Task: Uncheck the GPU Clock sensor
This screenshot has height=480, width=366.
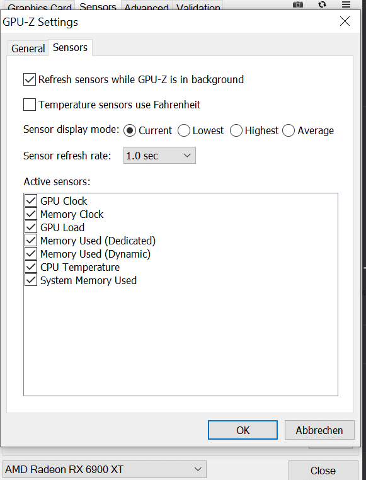Action: coord(31,201)
